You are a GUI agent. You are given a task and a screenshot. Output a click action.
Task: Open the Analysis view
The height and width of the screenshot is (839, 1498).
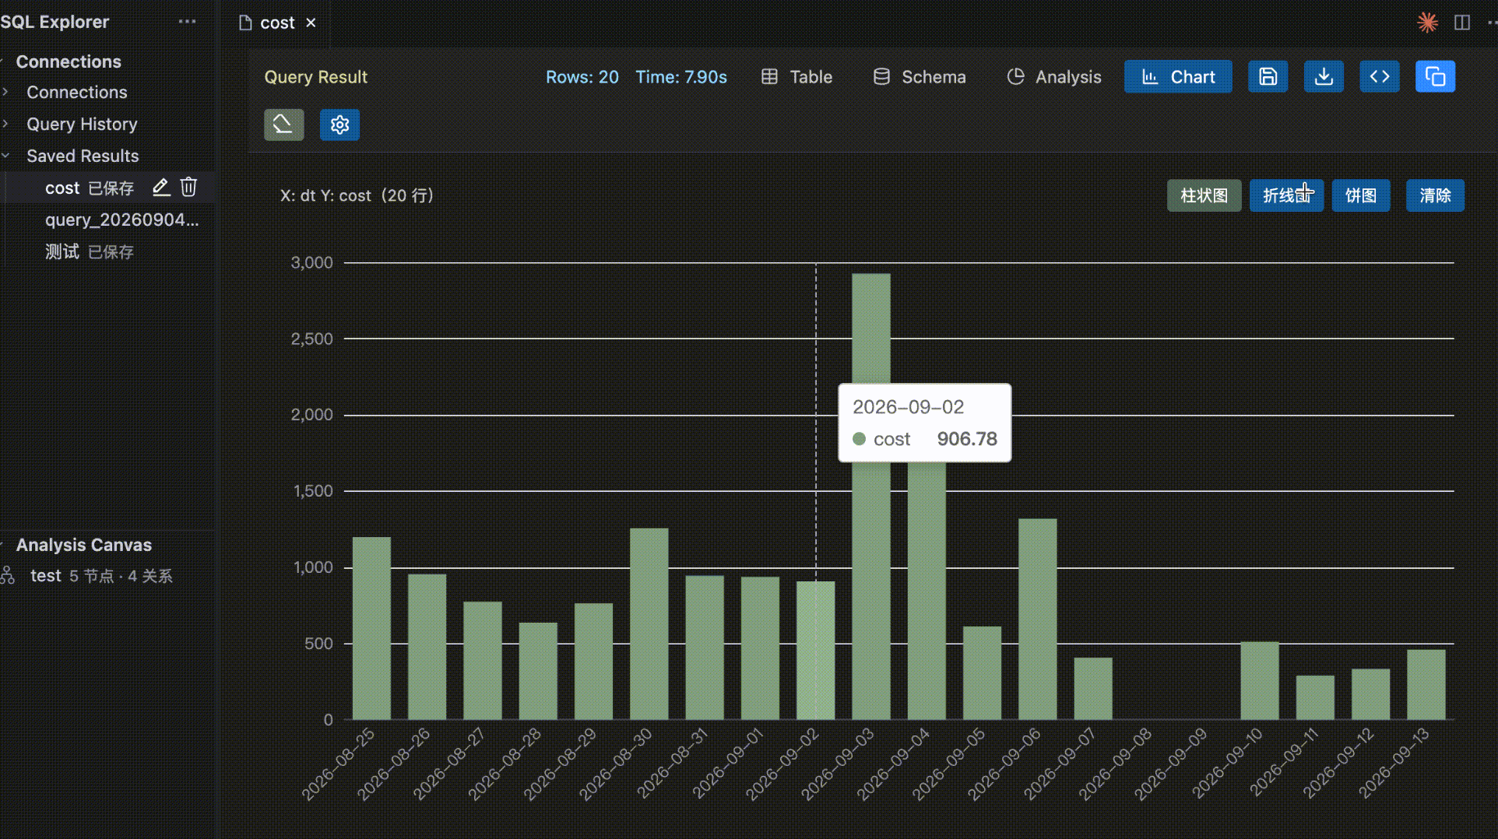click(1054, 76)
